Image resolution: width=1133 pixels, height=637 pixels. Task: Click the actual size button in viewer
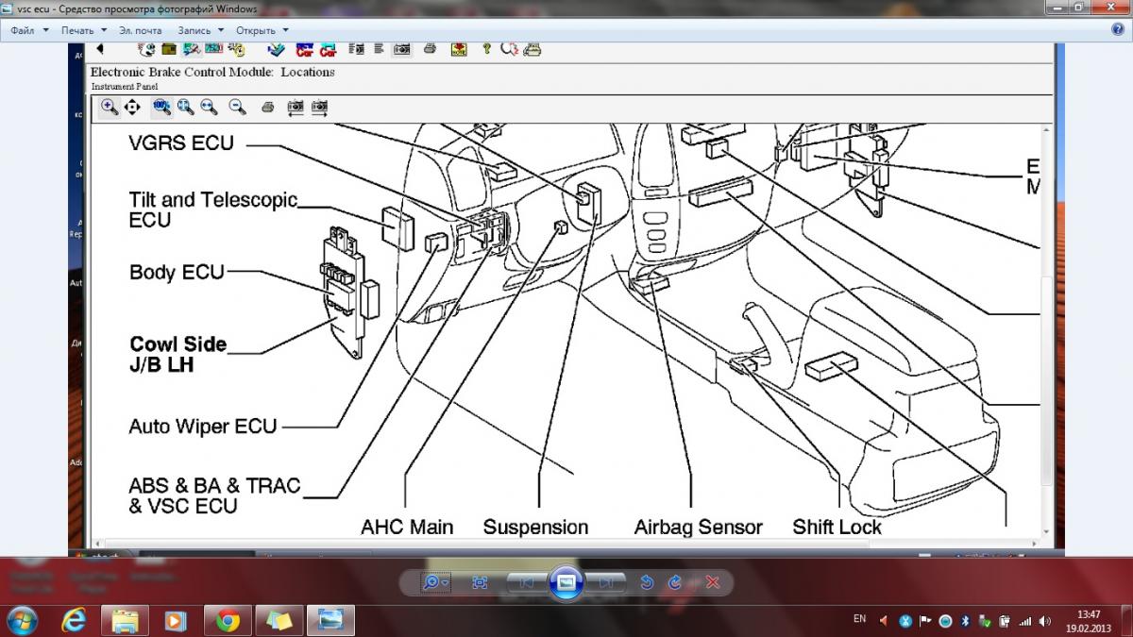tap(480, 582)
